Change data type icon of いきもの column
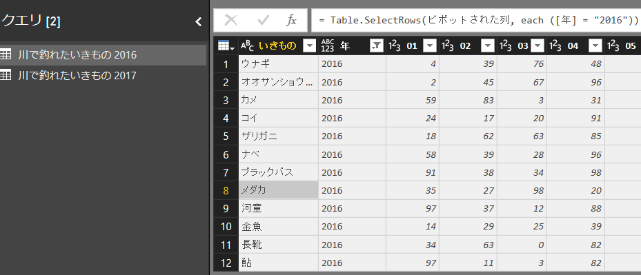The width and height of the screenshot is (641, 275). 247,46
